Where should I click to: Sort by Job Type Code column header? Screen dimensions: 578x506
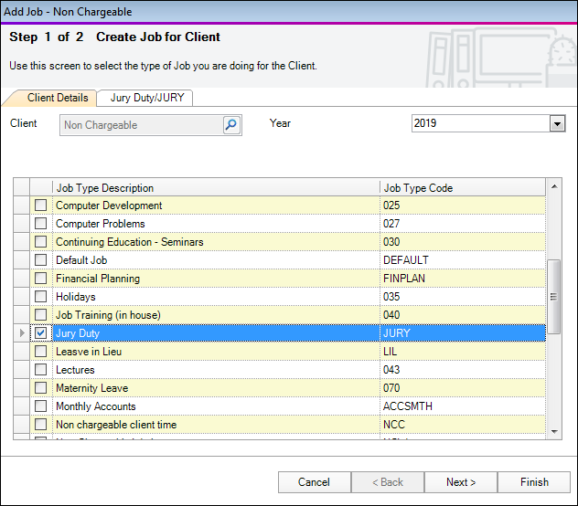tap(462, 188)
